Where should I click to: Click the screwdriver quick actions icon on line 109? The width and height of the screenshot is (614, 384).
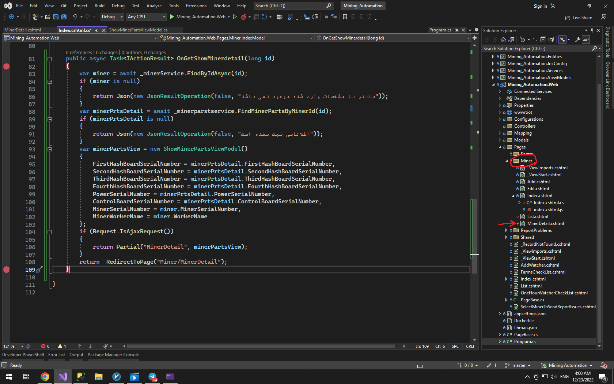coord(39,270)
